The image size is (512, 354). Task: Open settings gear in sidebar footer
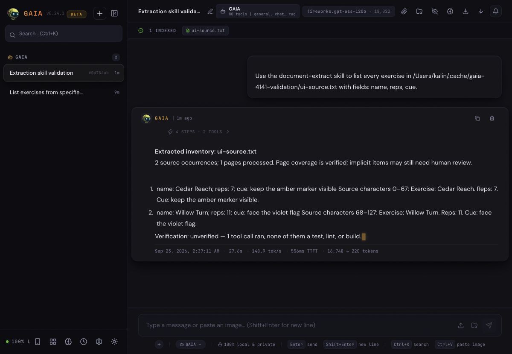[x=99, y=342]
